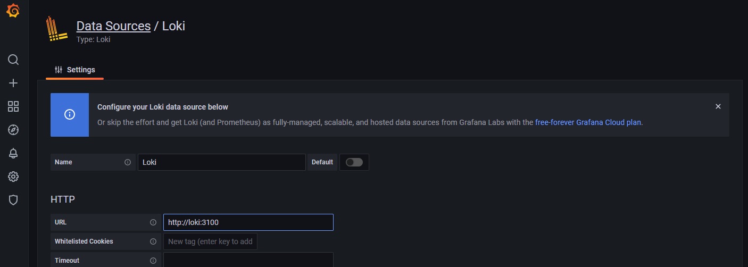
Task: Open the Server Admin shield icon
Action: [14, 200]
